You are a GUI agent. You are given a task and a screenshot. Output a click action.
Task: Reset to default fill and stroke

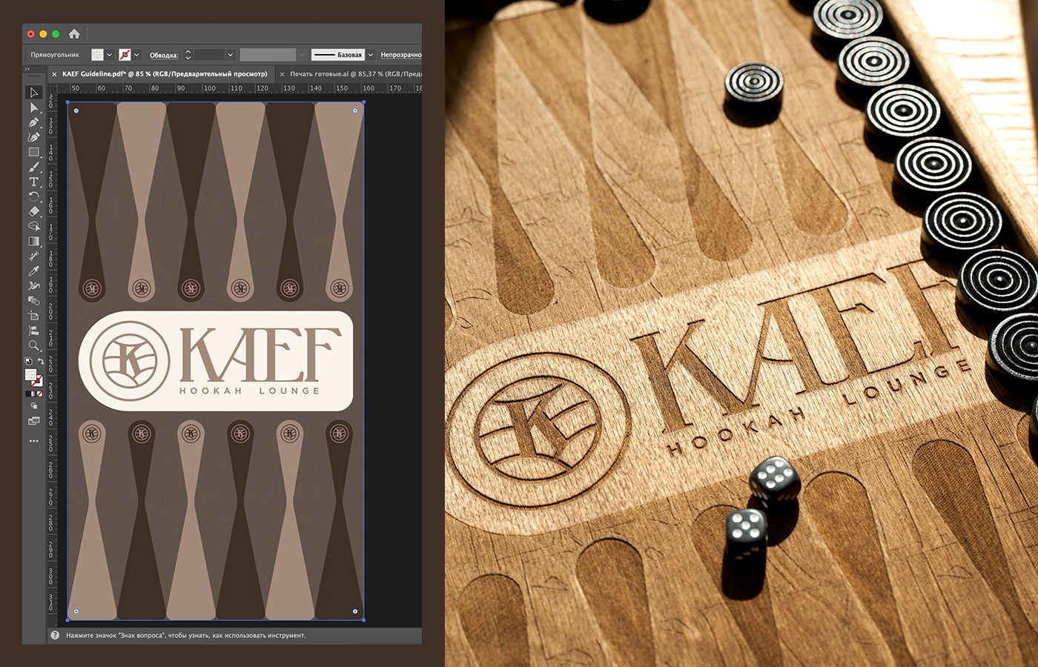[x=28, y=362]
